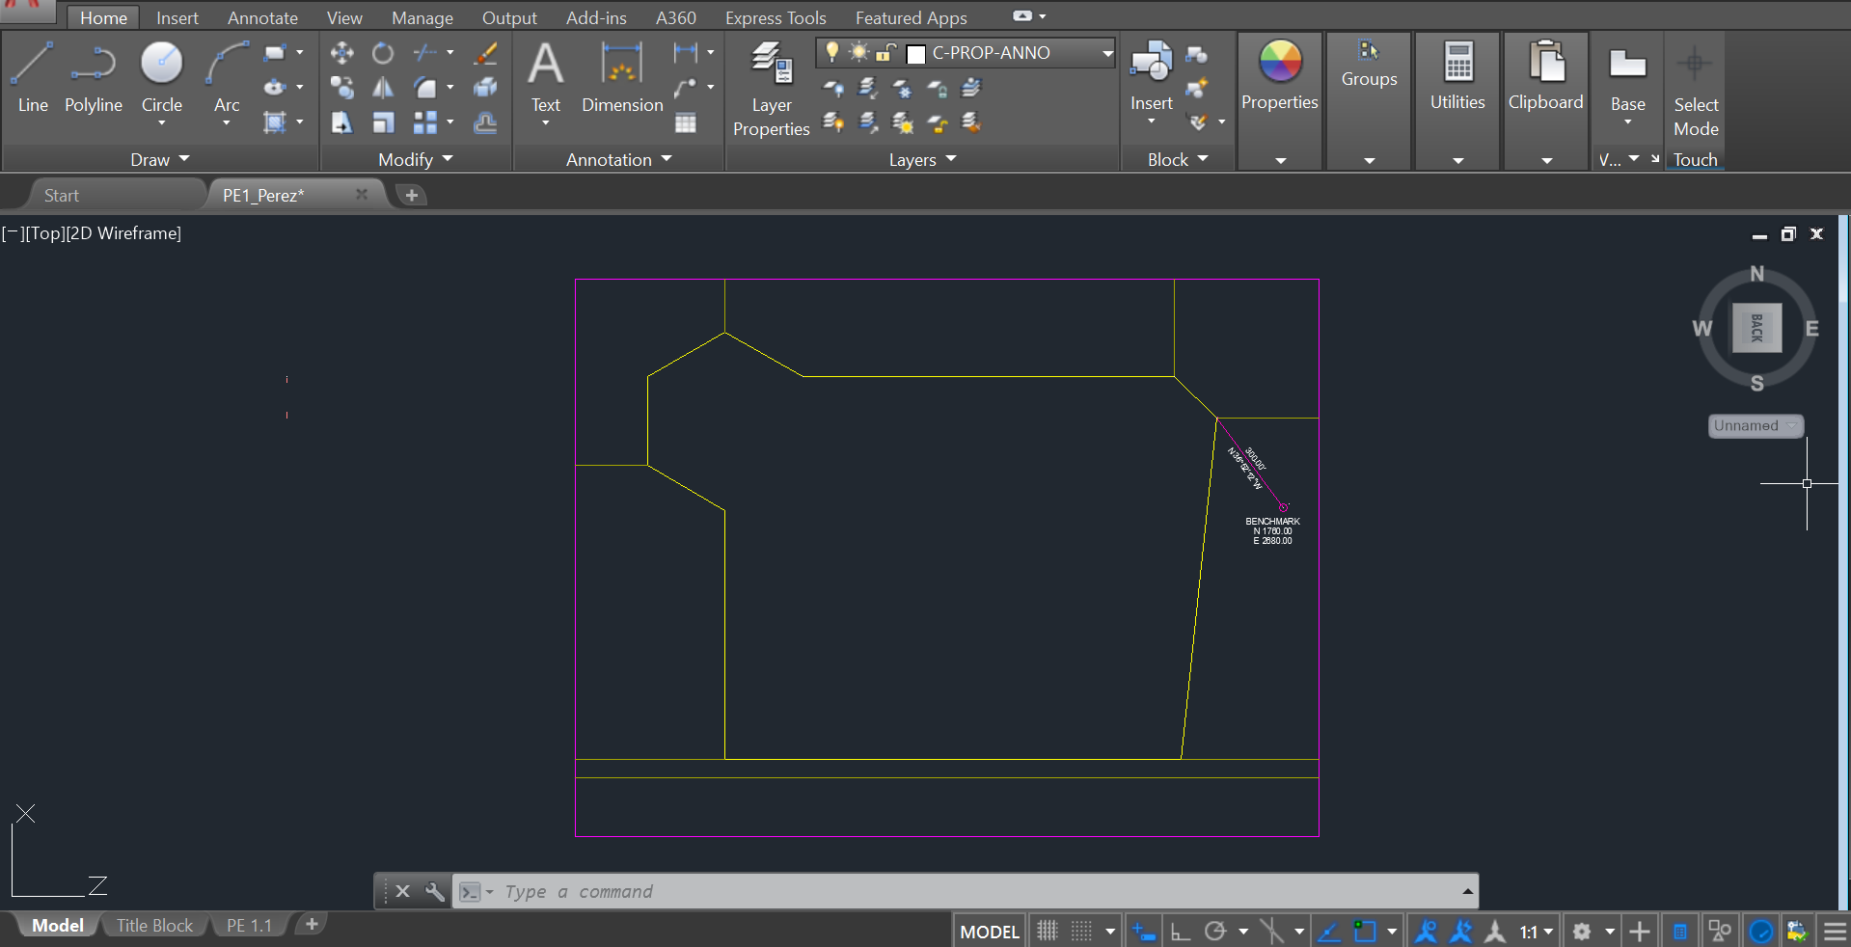
Task: Switch to the Annotate ribbon tab
Action: coord(262,17)
